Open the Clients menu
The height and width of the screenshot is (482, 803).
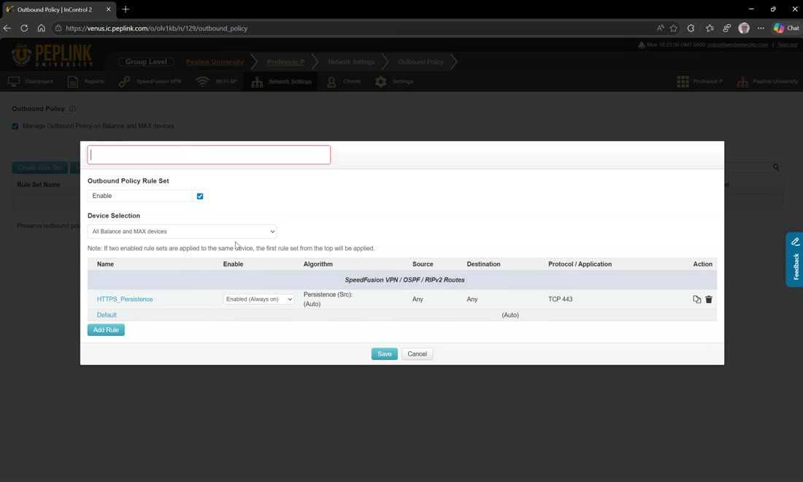tap(344, 82)
